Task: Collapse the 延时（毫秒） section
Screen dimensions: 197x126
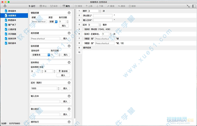Action: coord(69,83)
